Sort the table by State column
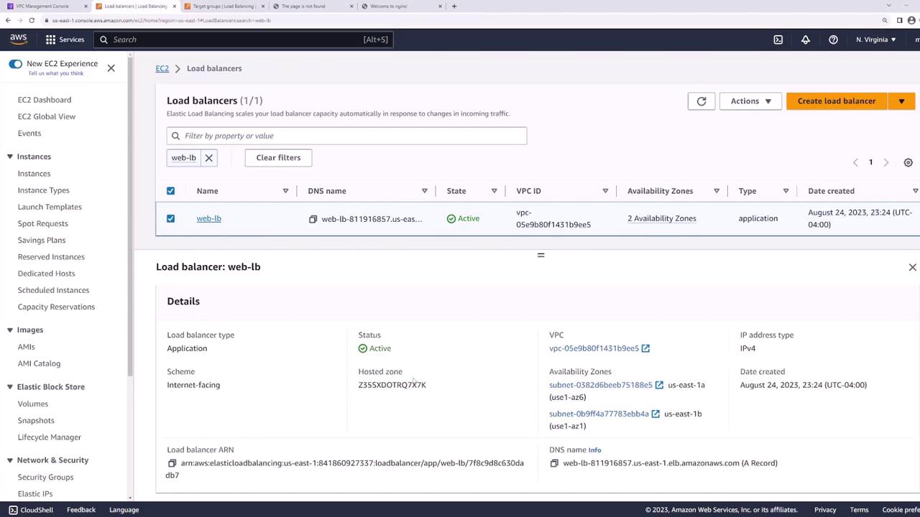The width and height of the screenshot is (920, 517). pos(494,191)
